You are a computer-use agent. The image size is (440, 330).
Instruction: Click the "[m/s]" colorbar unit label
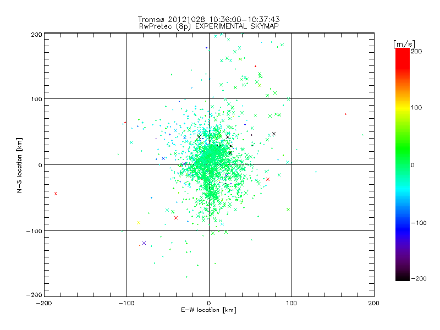point(404,44)
